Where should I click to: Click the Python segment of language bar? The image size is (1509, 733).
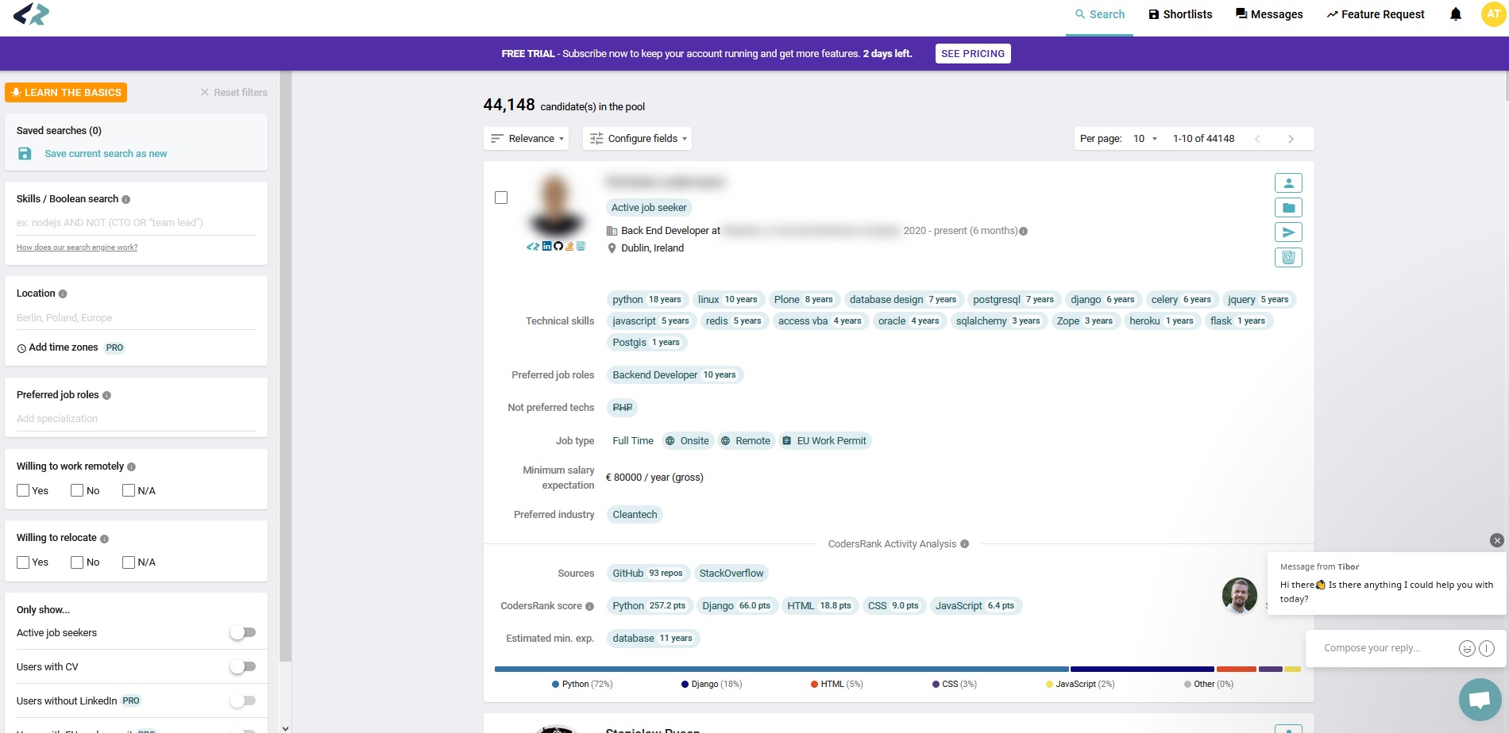tap(782, 669)
